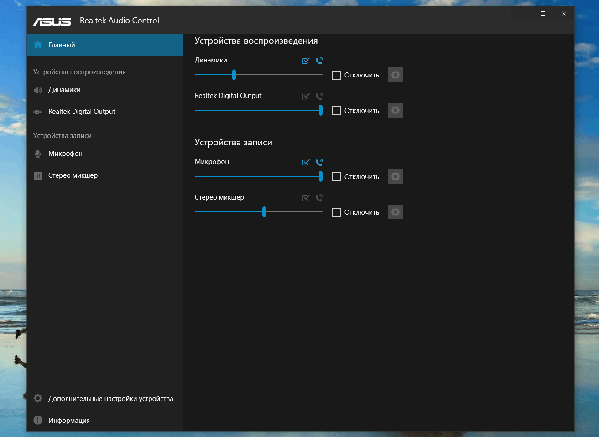
Task: Click the Микрофон label in main panel
Action: coord(212,162)
